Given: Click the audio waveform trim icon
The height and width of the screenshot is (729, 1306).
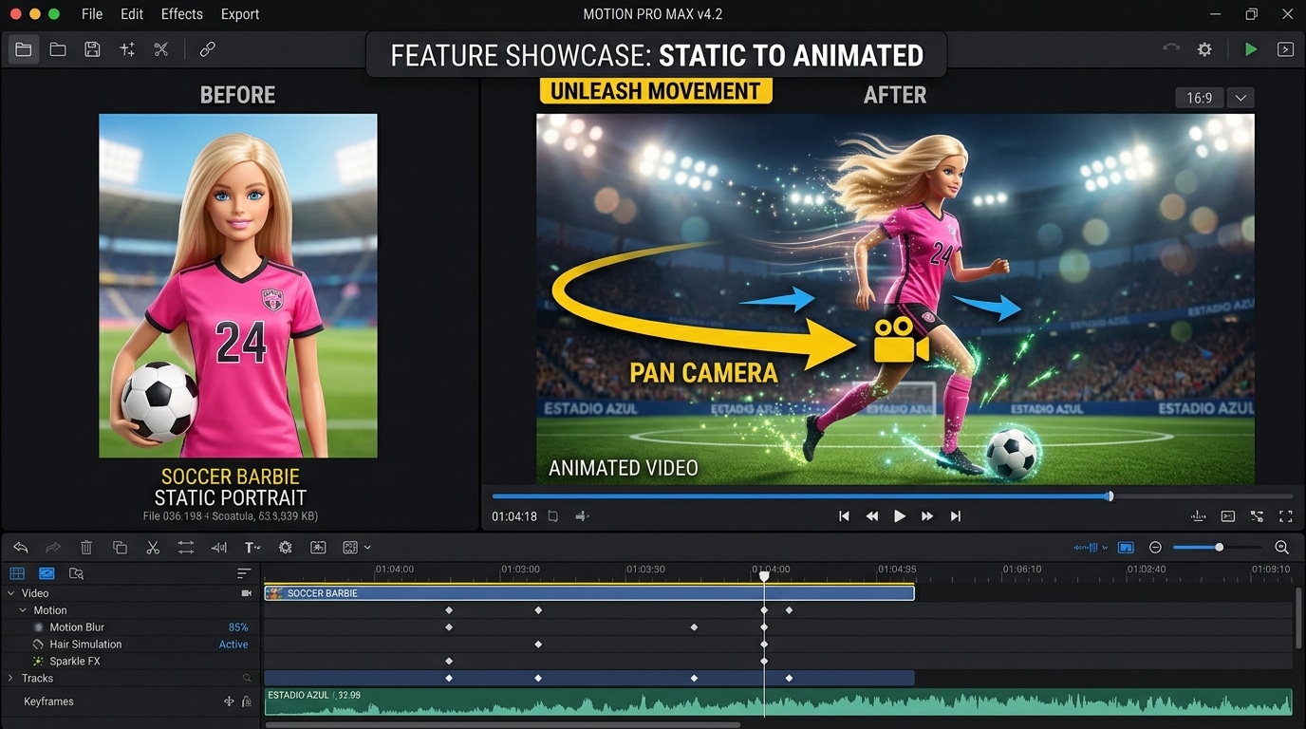Looking at the screenshot, I should click(219, 548).
